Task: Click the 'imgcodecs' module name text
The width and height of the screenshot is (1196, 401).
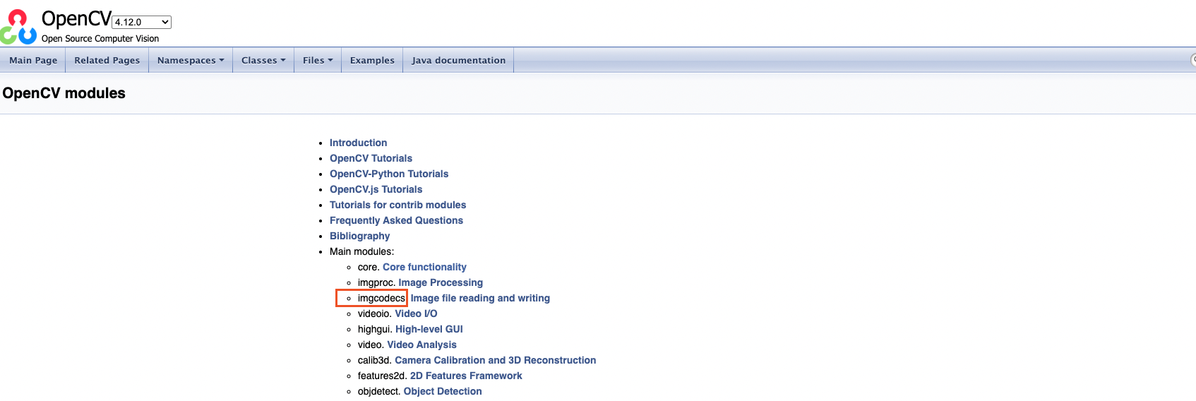Action: (x=381, y=298)
